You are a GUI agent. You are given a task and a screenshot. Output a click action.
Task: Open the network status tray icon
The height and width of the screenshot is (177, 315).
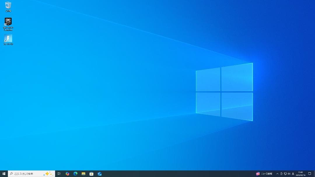[285, 174]
